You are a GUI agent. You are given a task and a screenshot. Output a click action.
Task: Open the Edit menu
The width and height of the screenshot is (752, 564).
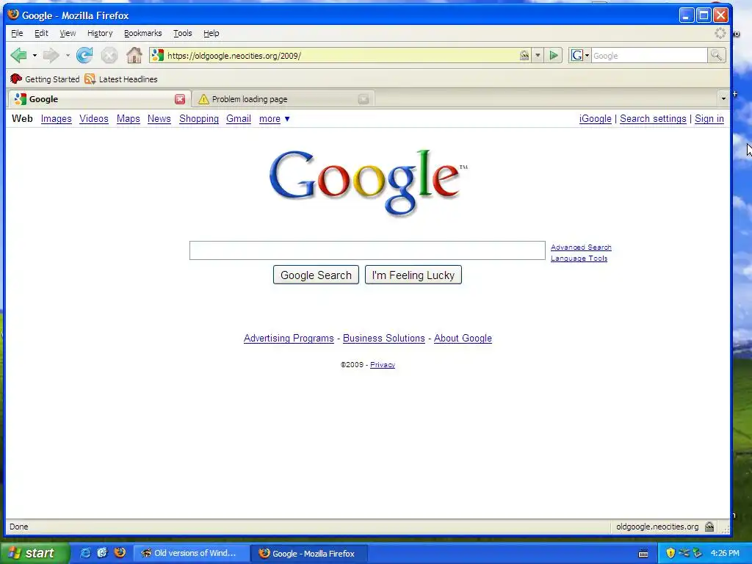(x=41, y=33)
